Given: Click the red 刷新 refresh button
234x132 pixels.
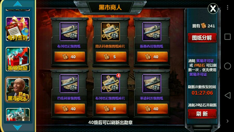Looking at the screenshot, I should pyautogui.click(x=202, y=114).
